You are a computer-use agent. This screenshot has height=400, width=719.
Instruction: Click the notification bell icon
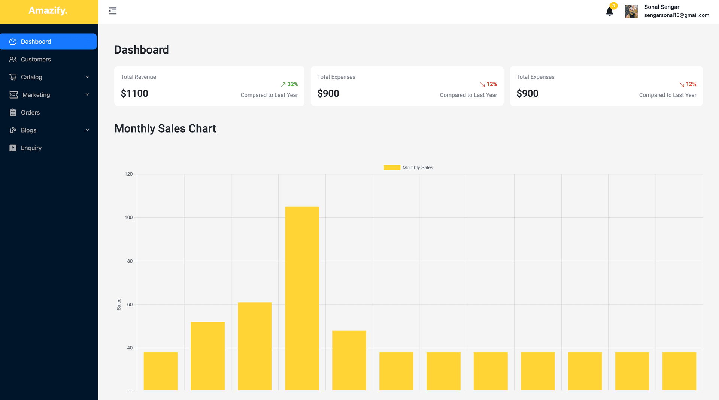coord(609,12)
